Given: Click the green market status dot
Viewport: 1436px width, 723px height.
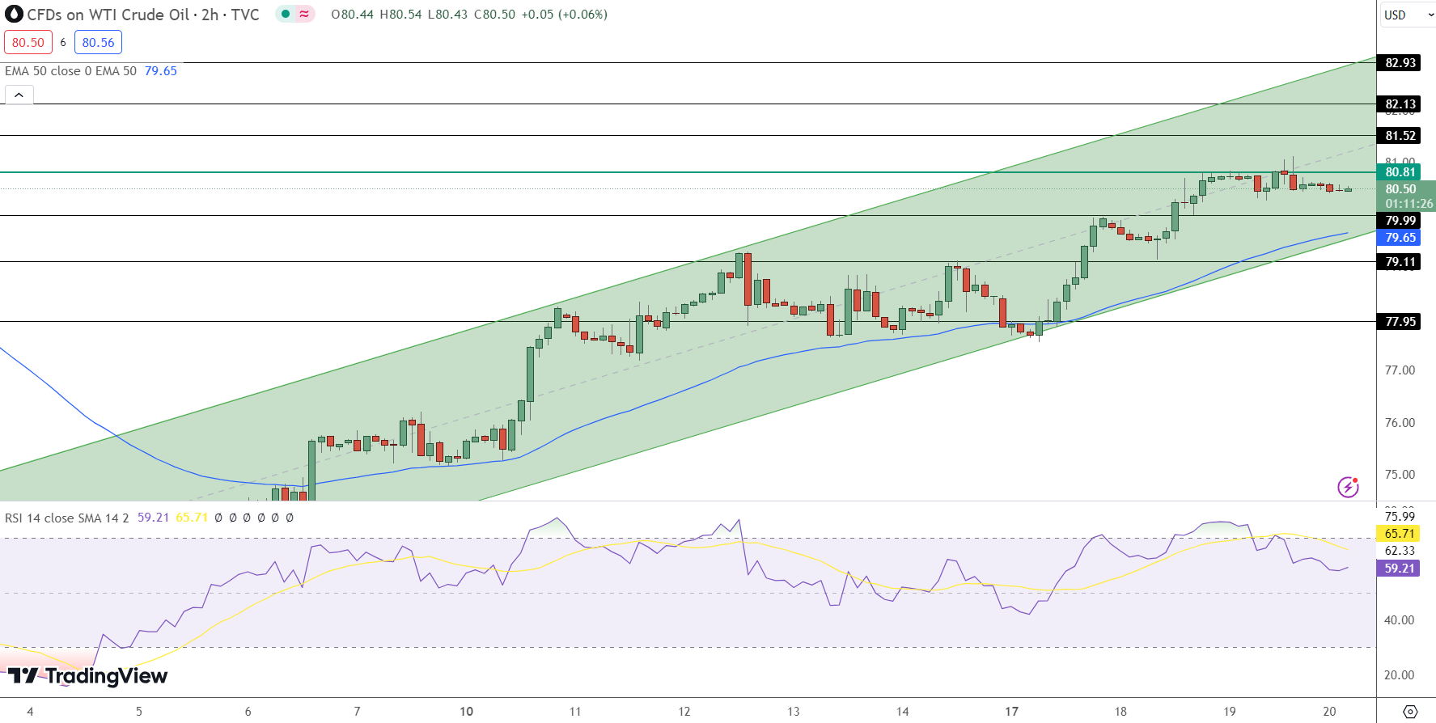Looking at the screenshot, I should [286, 14].
